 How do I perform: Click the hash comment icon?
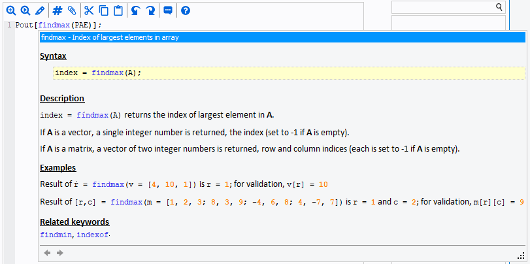point(58,11)
